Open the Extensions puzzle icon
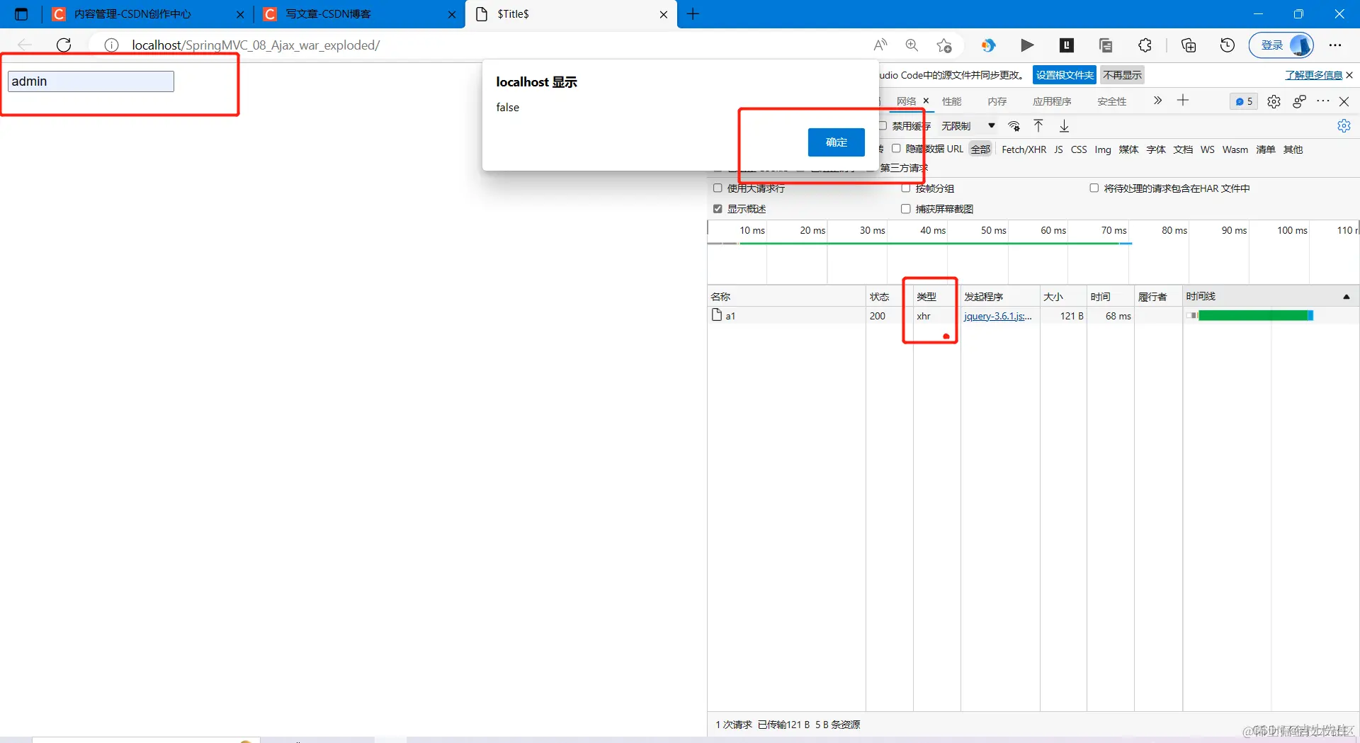1360x743 pixels. [1145, 45]
